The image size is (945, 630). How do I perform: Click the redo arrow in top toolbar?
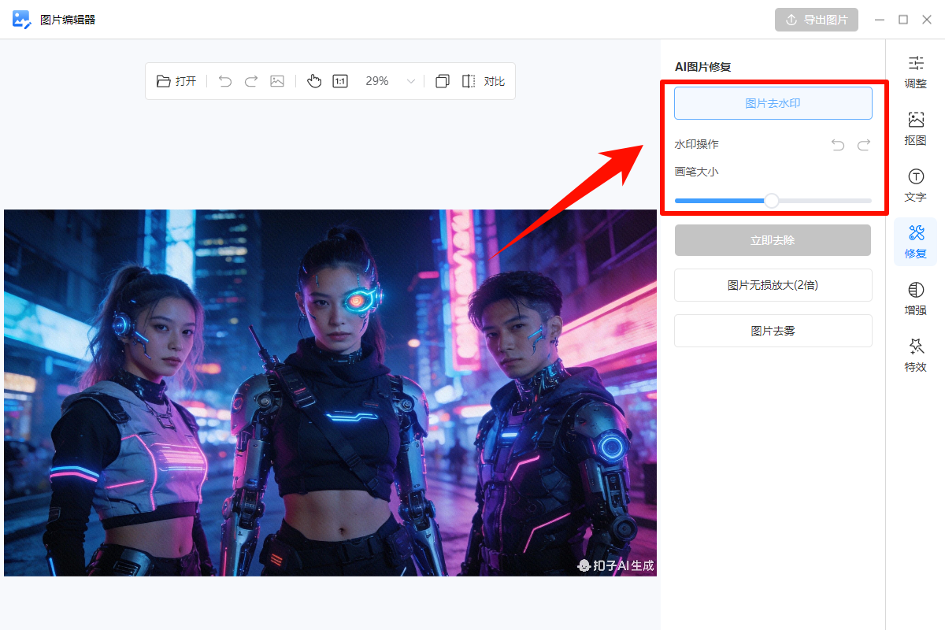[x=251, y=81]
